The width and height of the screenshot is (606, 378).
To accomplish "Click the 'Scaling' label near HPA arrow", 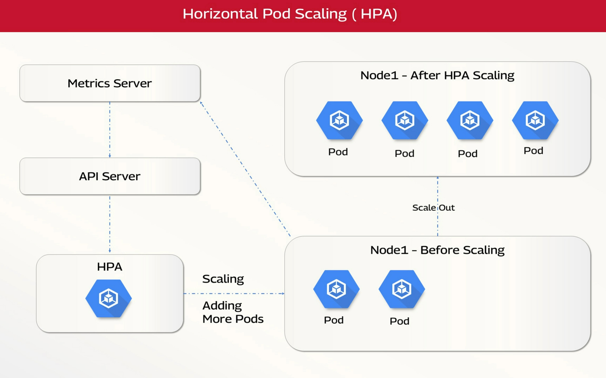I will [x=223, y=279].
